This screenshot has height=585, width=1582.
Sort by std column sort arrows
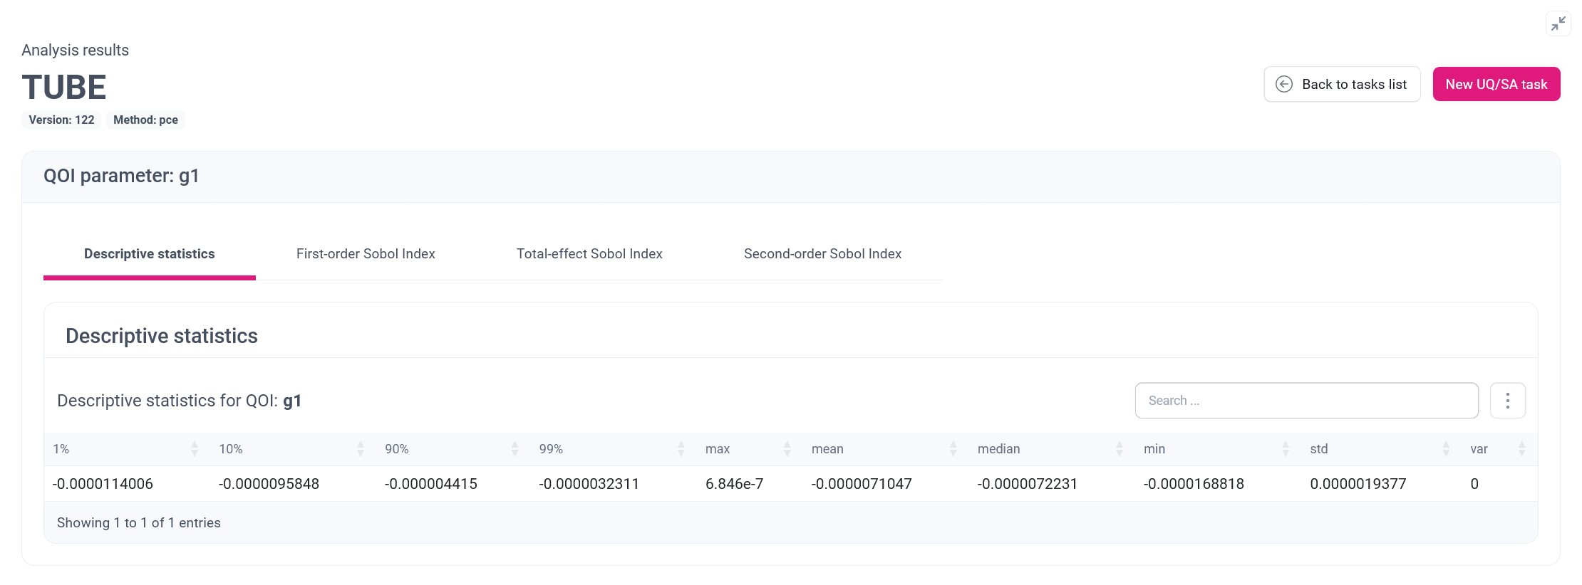point(1446,448)
